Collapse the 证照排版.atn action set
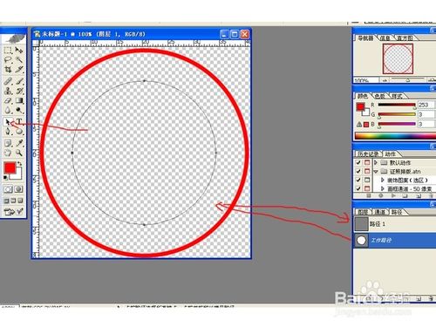Image resolution: width=436 pixels, height=327 pixels. 376,172
